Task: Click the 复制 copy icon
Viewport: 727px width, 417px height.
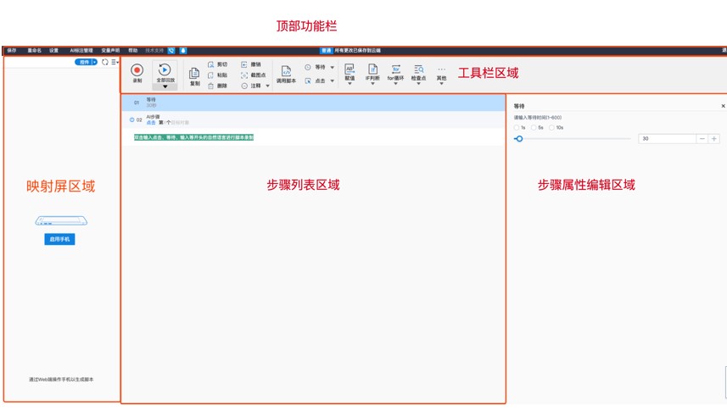Action: [x=194, y=73]
